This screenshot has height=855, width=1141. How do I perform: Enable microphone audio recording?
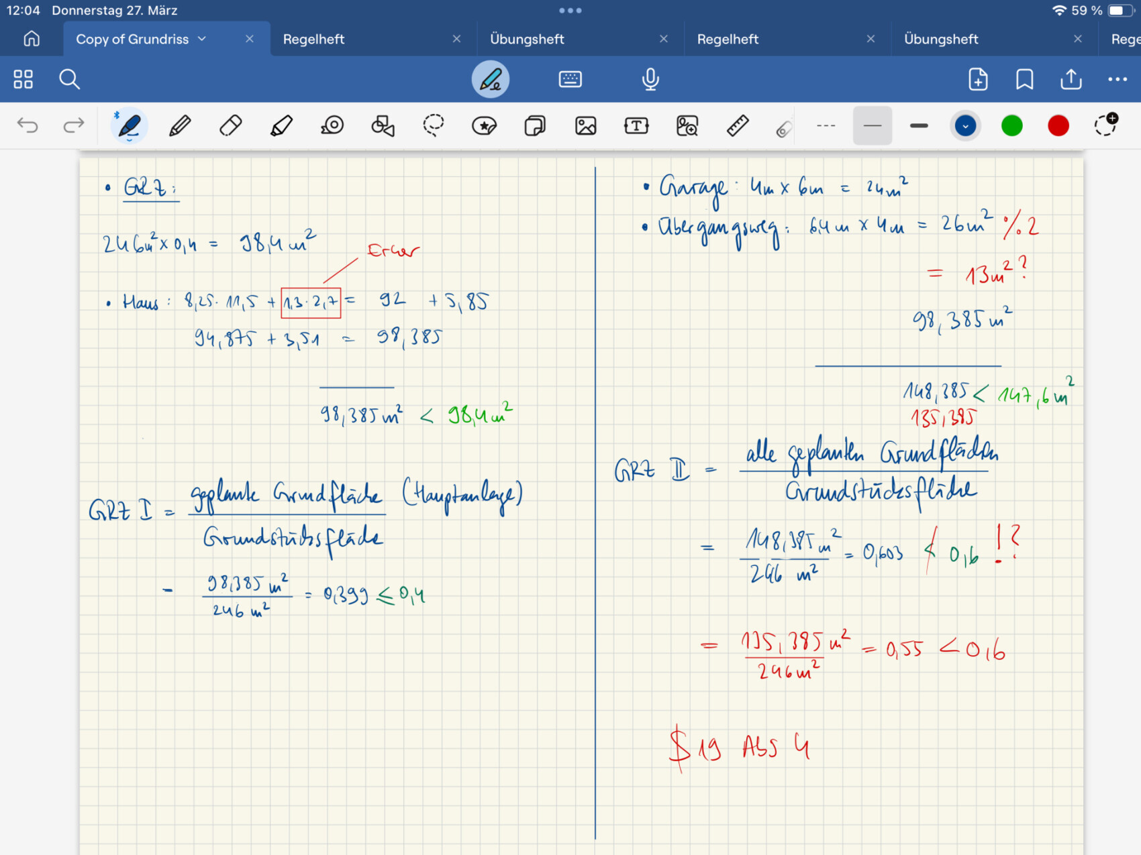point(650,79)
